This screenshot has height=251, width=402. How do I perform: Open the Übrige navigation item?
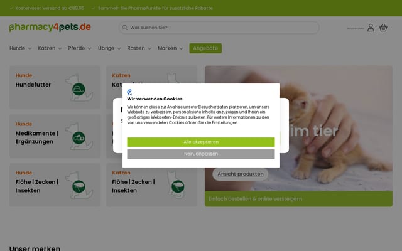[x=106, y=48]
